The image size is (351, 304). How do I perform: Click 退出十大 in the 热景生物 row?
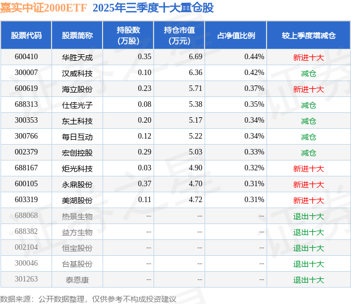pos(309,216)
